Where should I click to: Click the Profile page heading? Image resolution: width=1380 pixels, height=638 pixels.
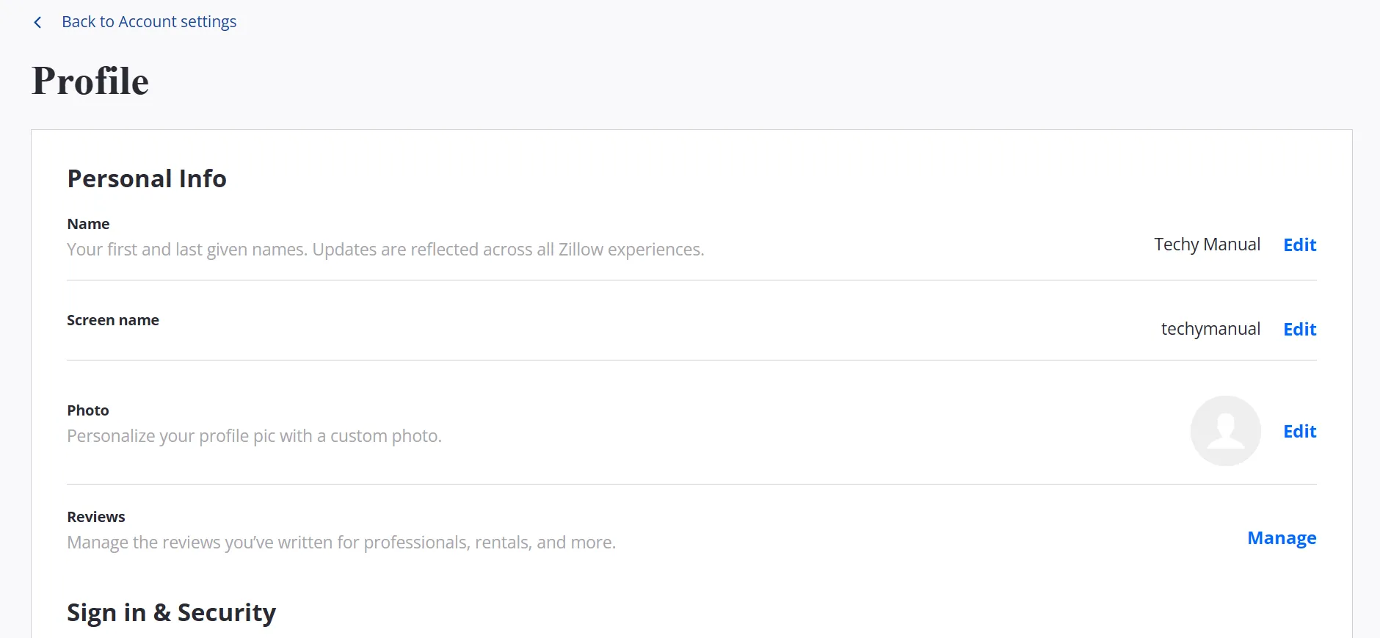90,81
